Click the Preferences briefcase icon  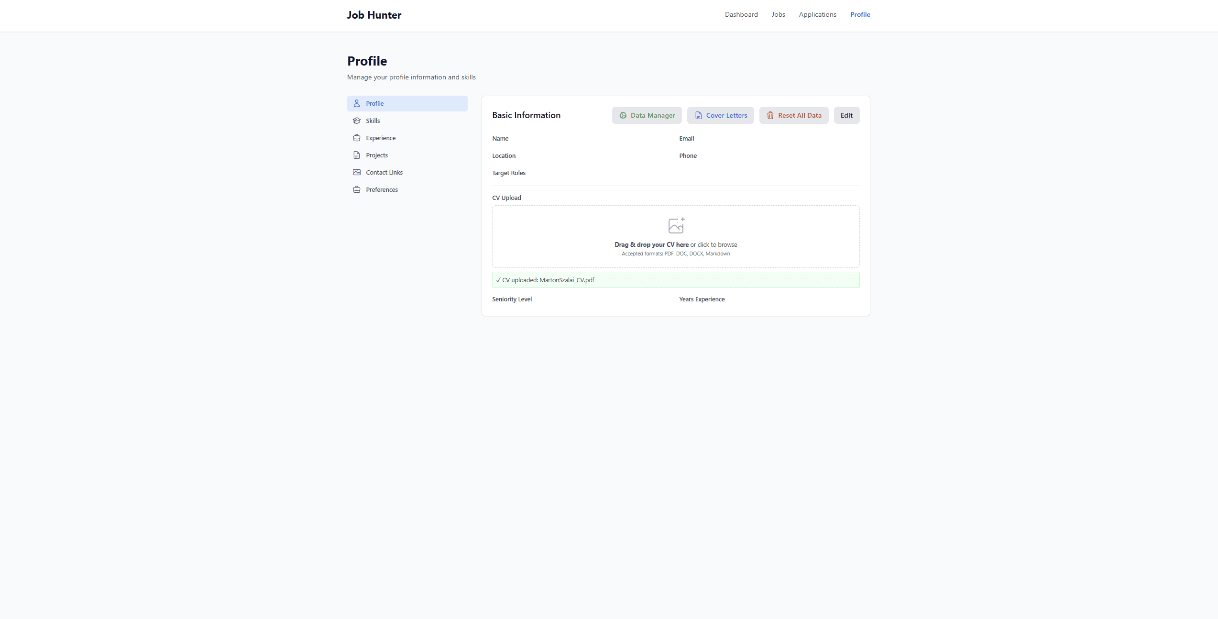point(357,189)
